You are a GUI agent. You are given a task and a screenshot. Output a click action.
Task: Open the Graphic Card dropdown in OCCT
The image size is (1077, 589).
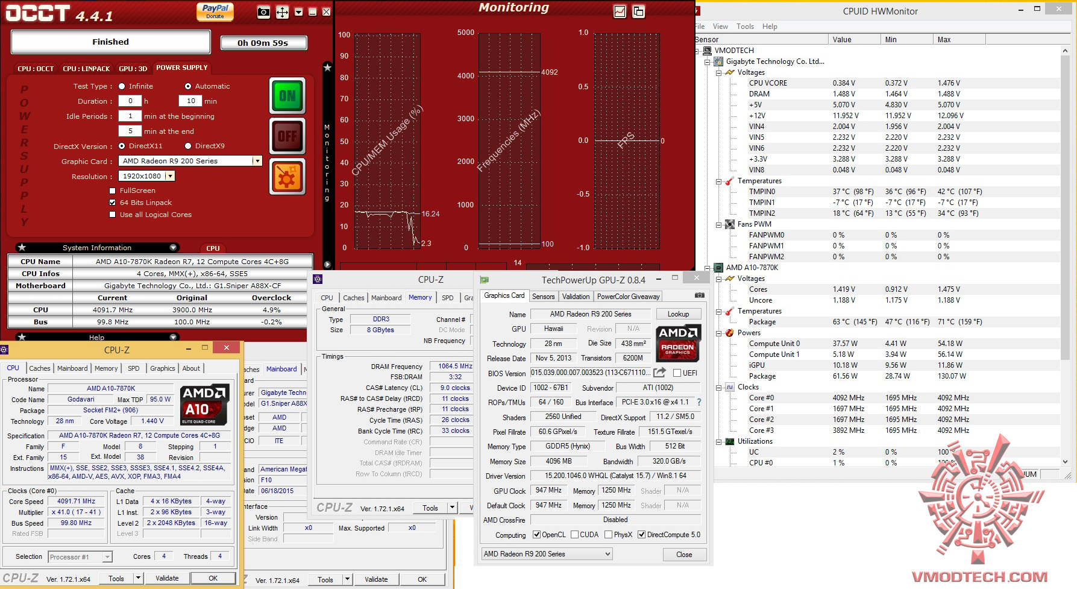(257, 161)
